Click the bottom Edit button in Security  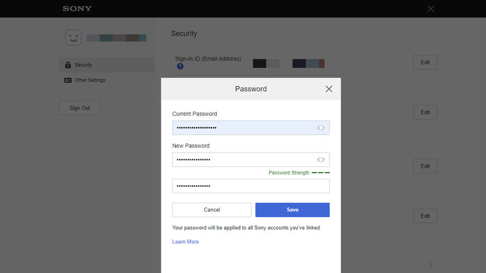(x=425, y=216)
